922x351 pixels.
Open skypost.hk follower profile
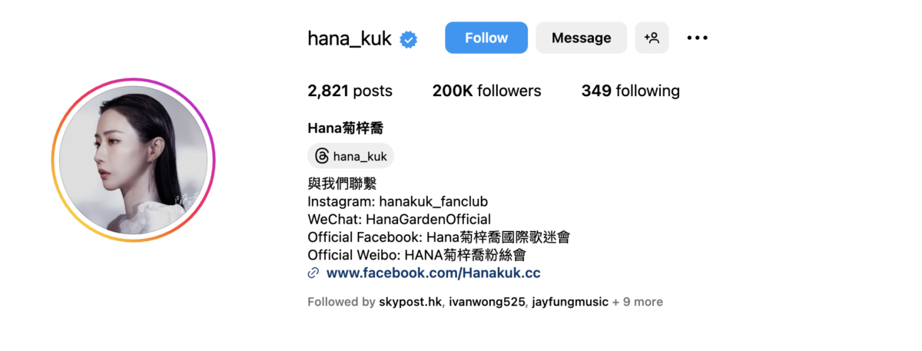pyautogui.click(x=410, y=302)
